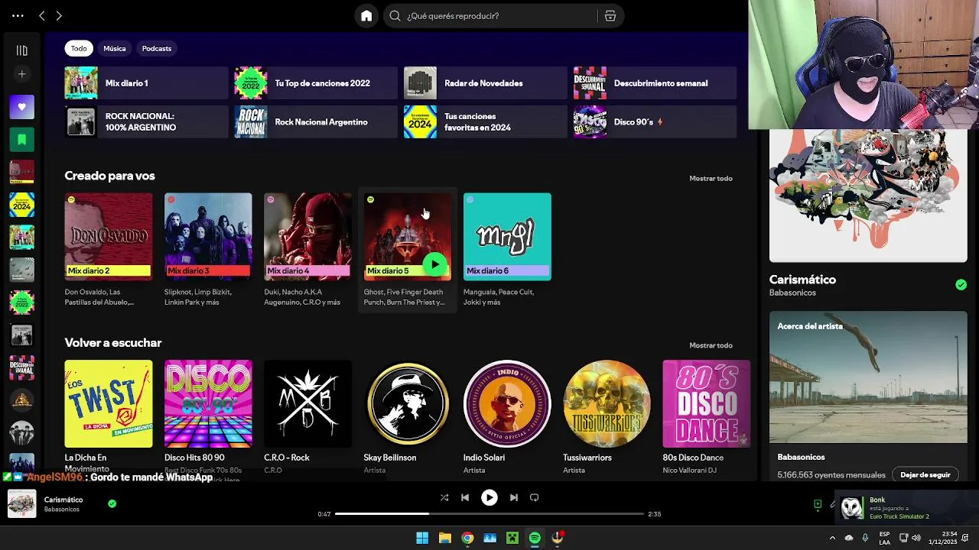Open Babasonicos link under the Carismático title
The width and height of the screenshot is (979, 550).
(x=792, y=293)
